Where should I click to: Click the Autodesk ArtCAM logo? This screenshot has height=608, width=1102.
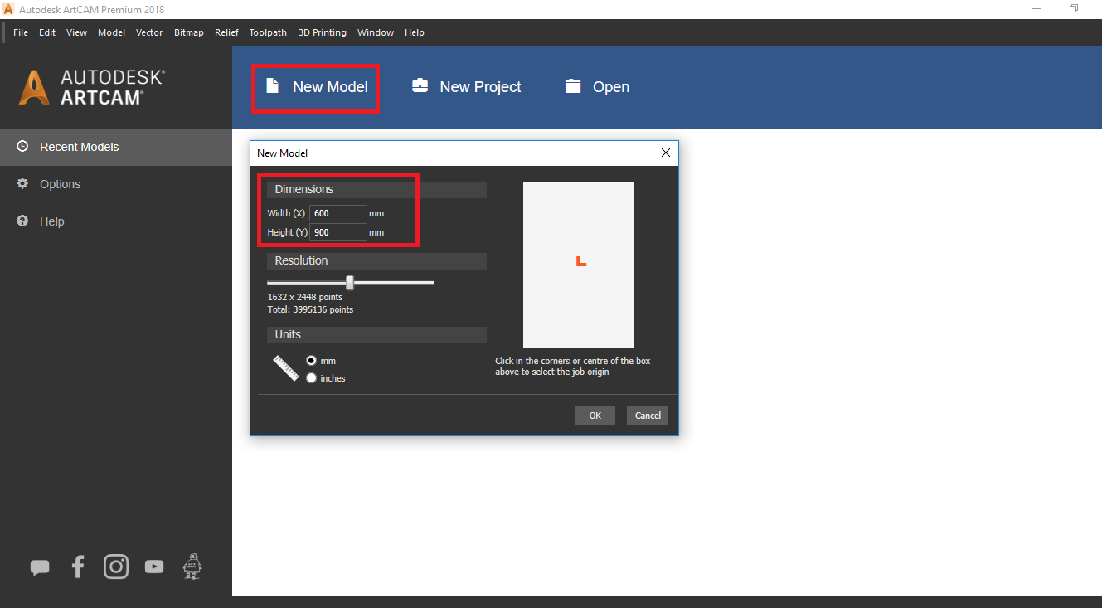click(92, 86)
